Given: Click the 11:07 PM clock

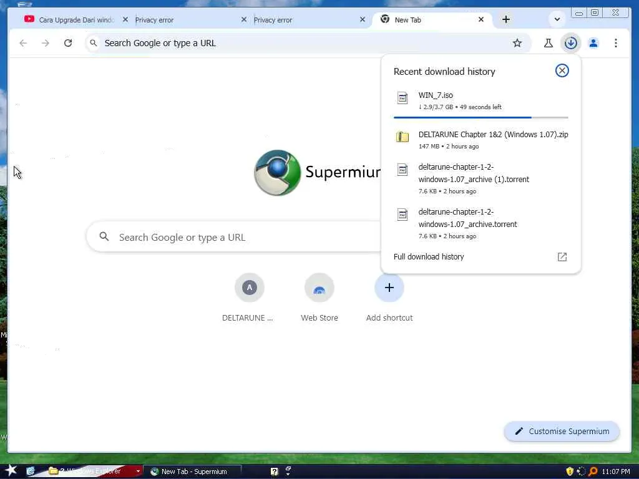Looking at the screenshot, I should 616,472.
